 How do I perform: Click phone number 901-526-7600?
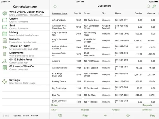pyautogui.click(x=122, y=34)
